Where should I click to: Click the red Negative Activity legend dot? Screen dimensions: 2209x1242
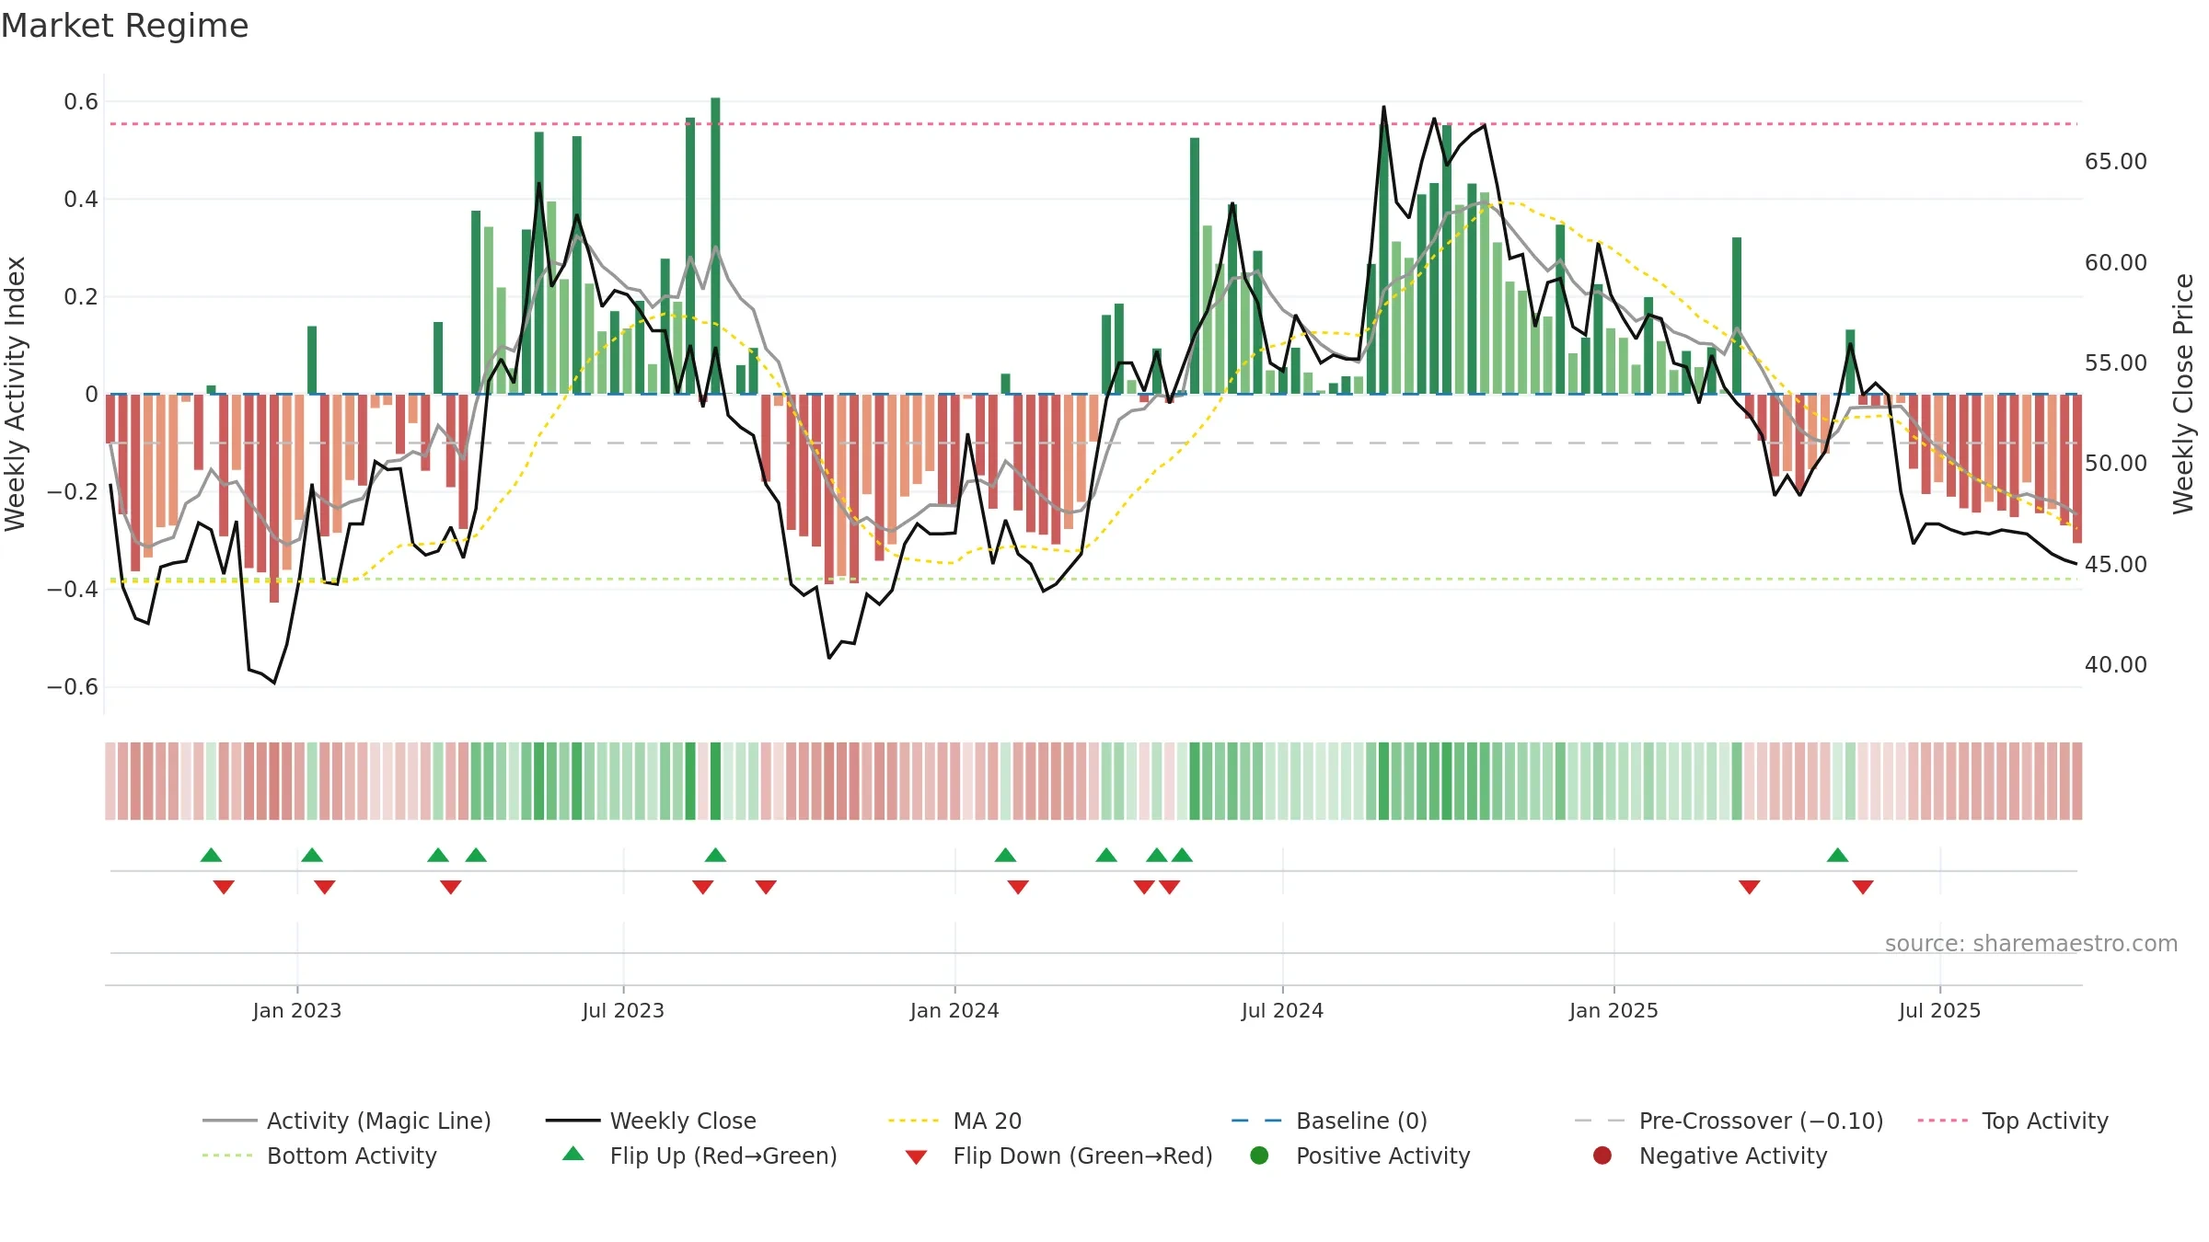[1602, 1156]
